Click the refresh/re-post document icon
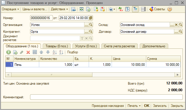 (81, 9)
